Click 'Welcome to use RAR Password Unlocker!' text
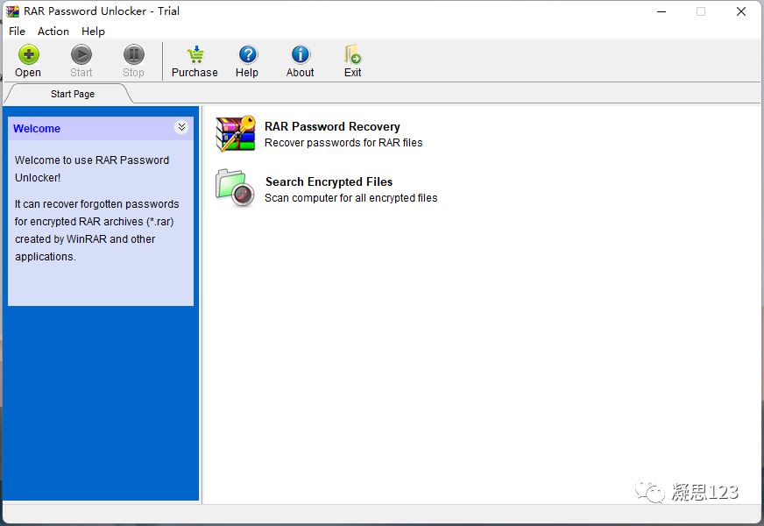 point(92,168)
